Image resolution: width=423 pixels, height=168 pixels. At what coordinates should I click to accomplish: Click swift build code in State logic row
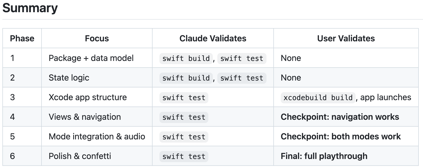[186, 78]
